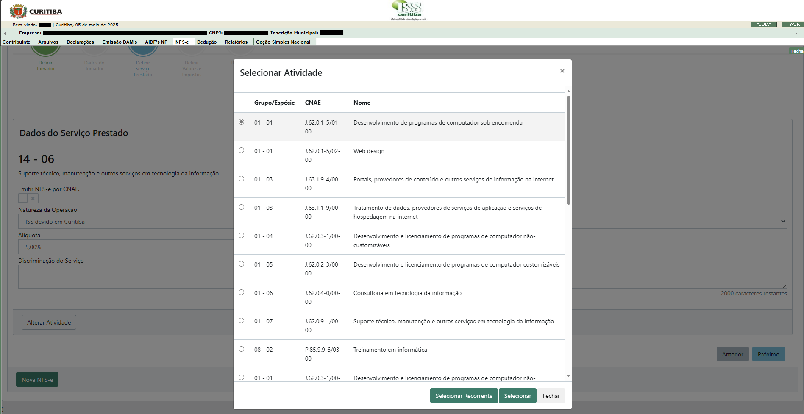Toggle Emitir NFS-e por CNAE switch
The width and height of the screenshot is (804, 414).
[x=28, y=198]
